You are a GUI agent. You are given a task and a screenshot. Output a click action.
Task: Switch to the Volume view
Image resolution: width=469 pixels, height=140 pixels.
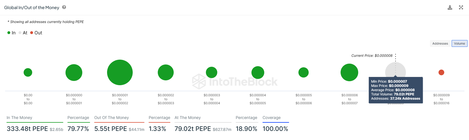point(459,43)
